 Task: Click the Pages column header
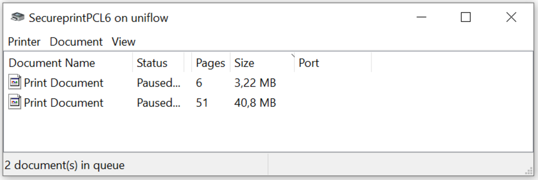[210, 63]
